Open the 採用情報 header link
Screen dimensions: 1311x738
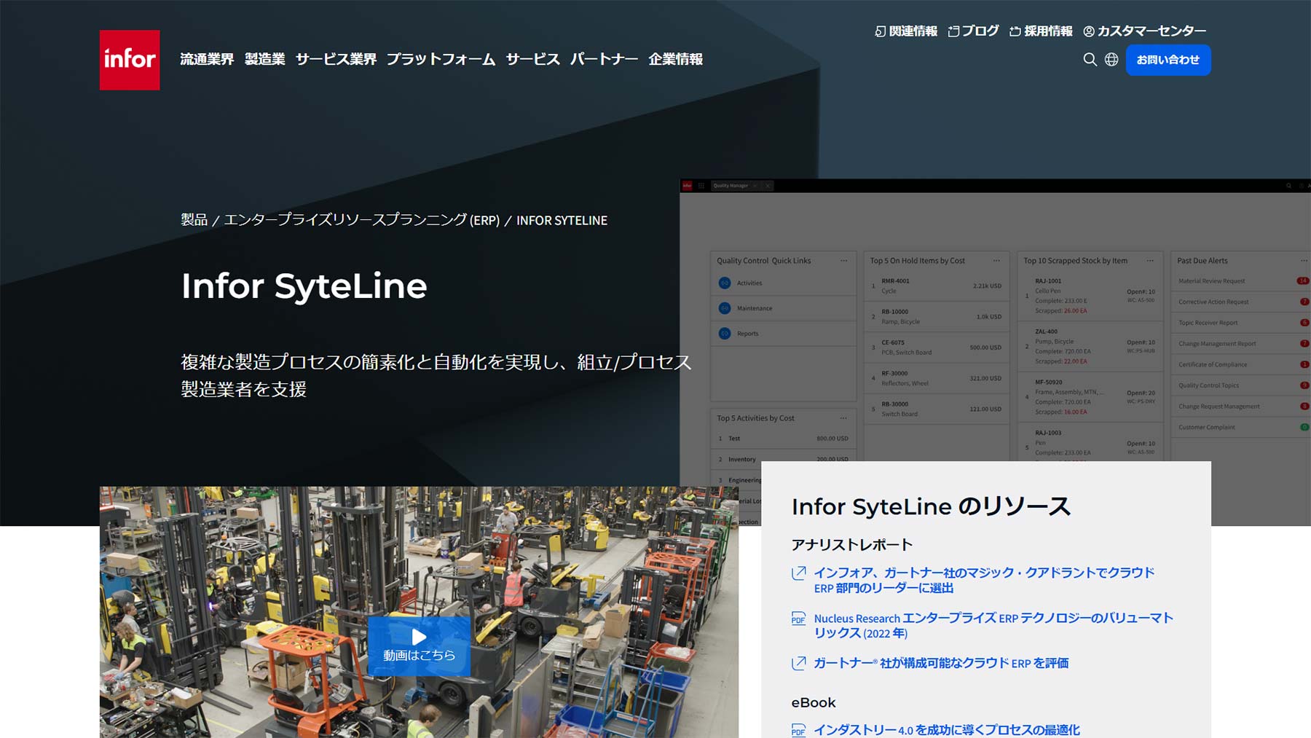tap(1041, 31)
